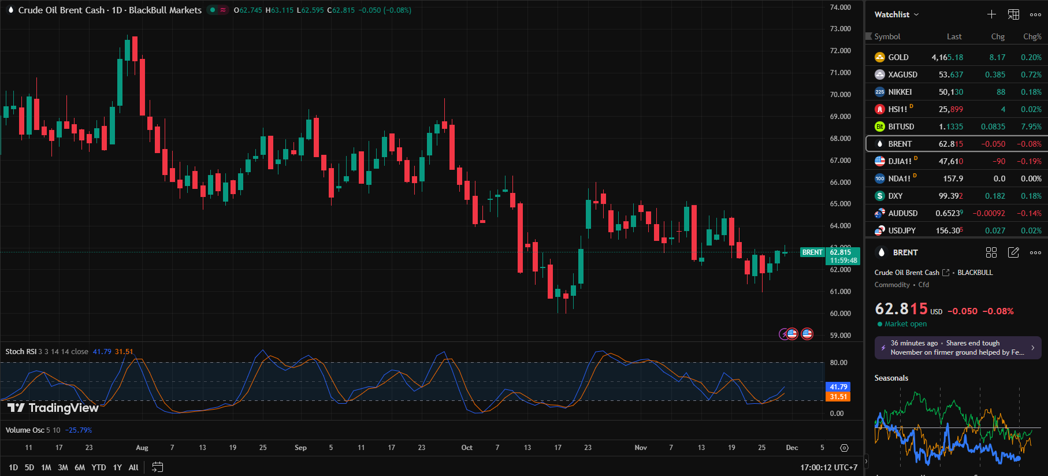1048x476 pixels.
Task: Open the watchlist three-dot options menu
Action: click(x=1035, y=14)
